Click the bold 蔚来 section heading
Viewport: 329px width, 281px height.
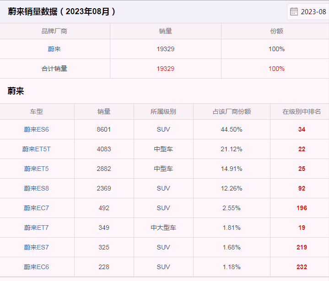(x=16, y=91)
